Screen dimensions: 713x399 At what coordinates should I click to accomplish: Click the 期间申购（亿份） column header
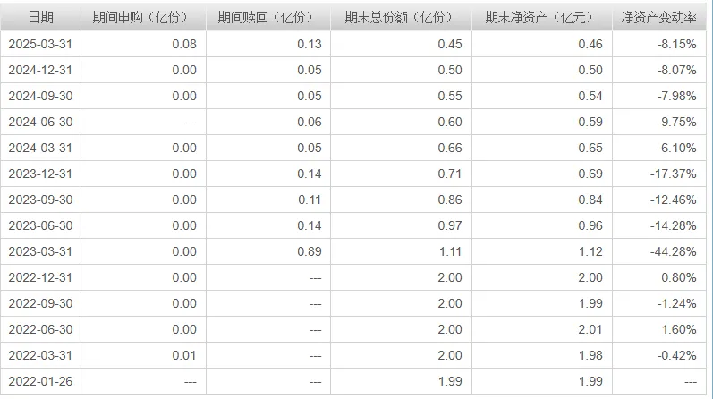pyautogui.click(x=143, y=17)
